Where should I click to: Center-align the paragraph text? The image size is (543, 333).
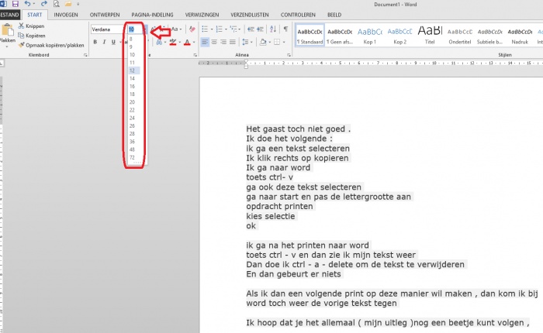(x=214, y=42)
